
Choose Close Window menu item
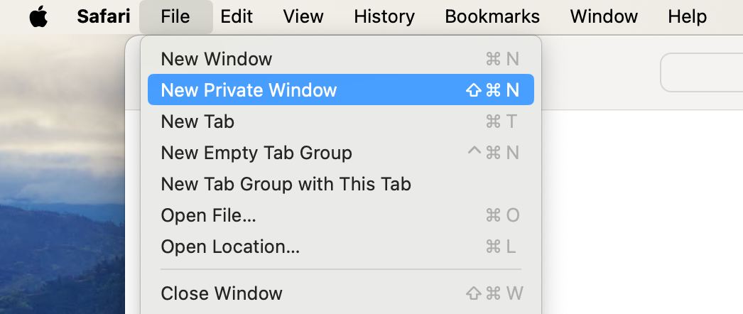[x=222, y=293]
